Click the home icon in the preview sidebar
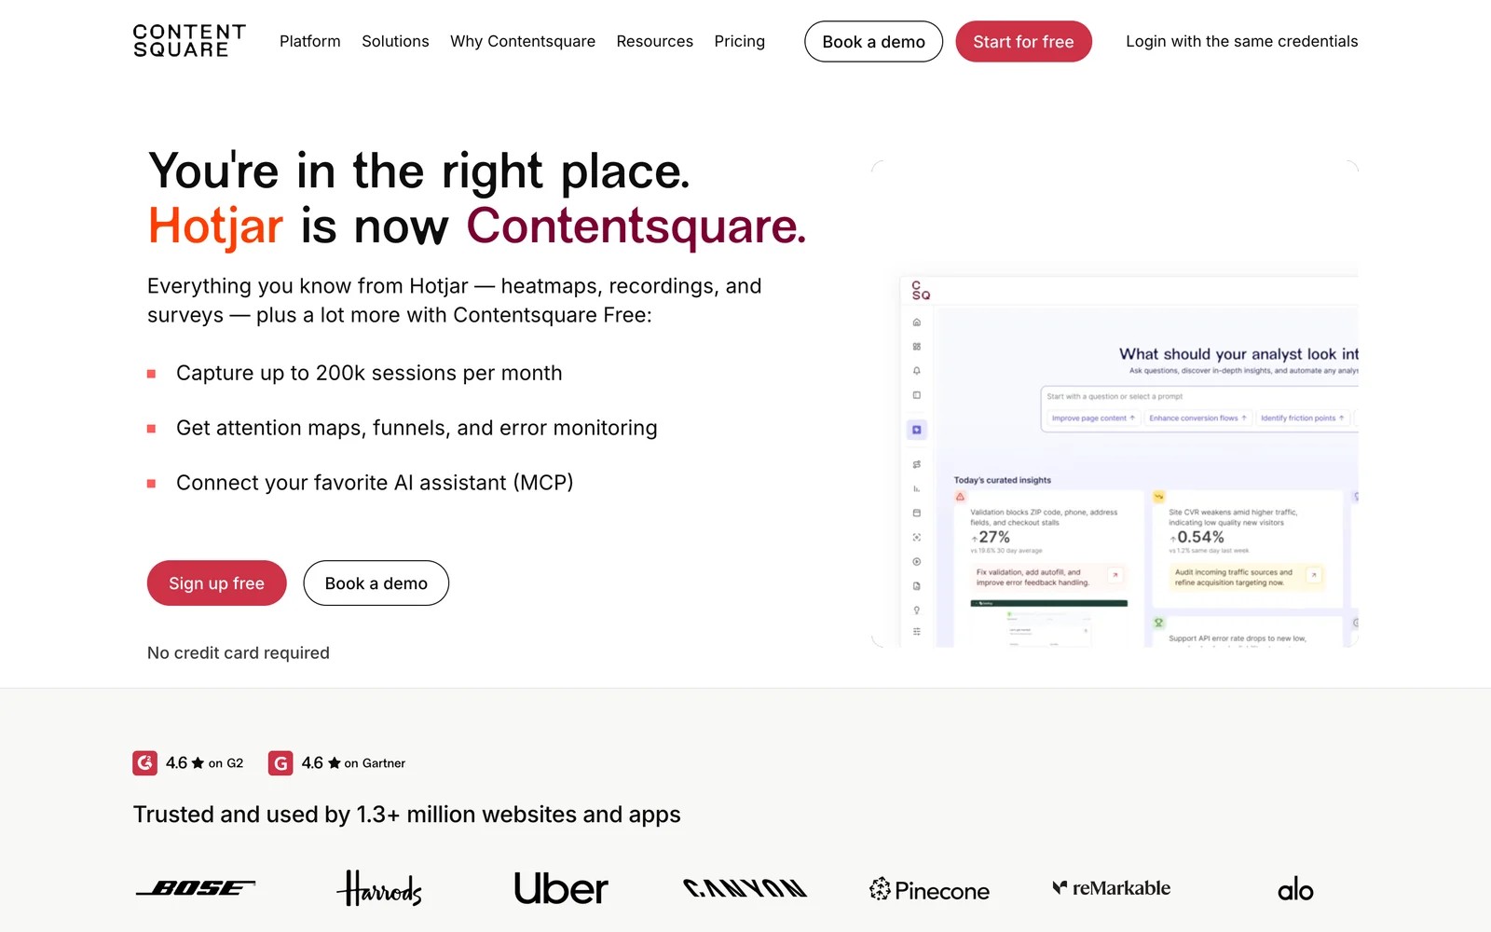 [x=917, y=322]
